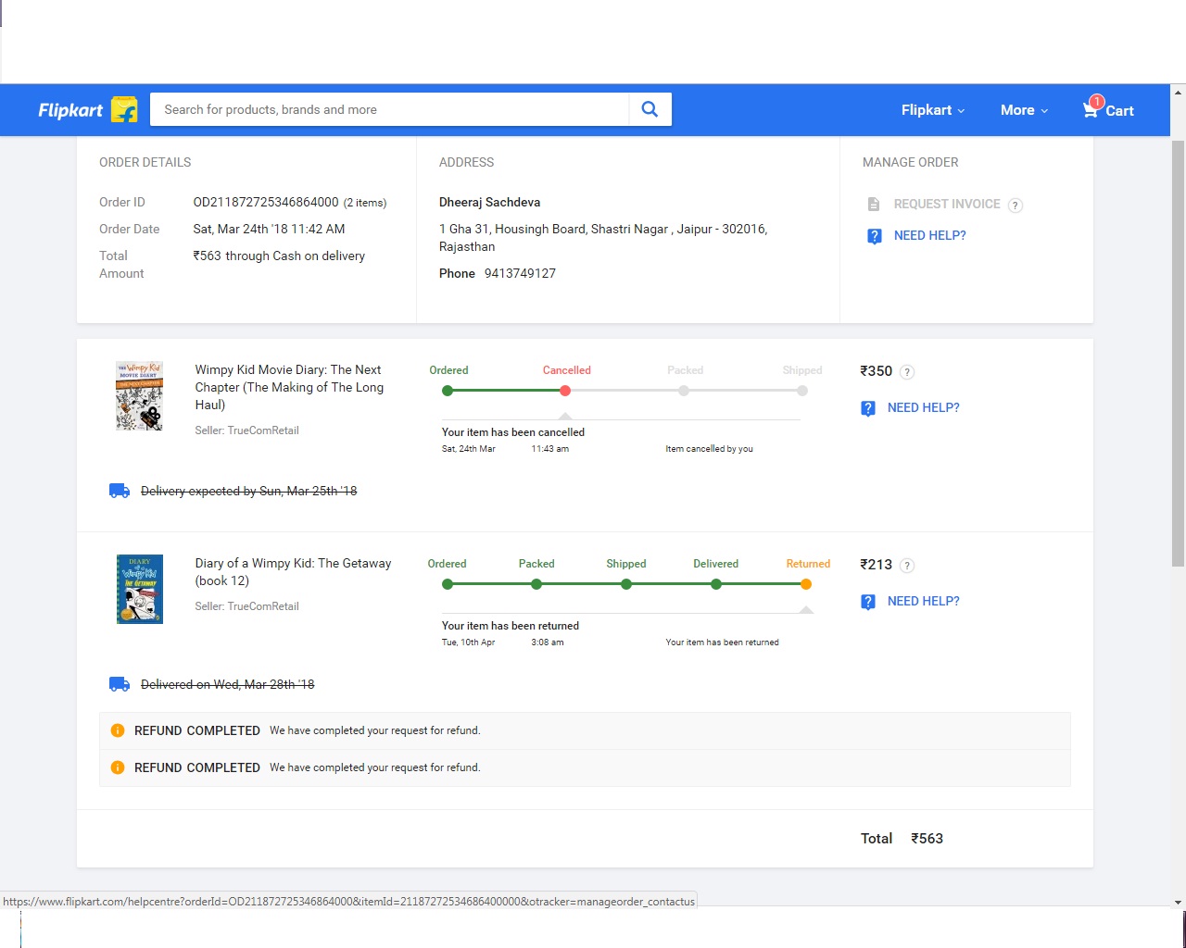
Task: Click scrollbar down arrow
Action: tap(1178, 902)
